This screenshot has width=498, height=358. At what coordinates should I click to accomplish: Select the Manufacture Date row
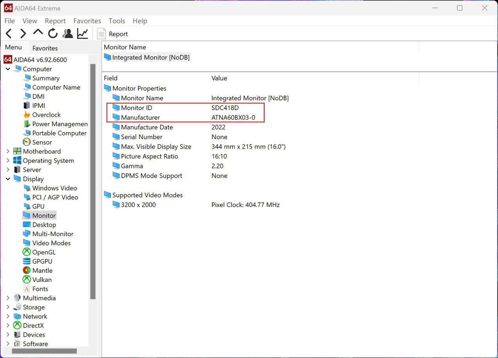[x=168, y=127]
